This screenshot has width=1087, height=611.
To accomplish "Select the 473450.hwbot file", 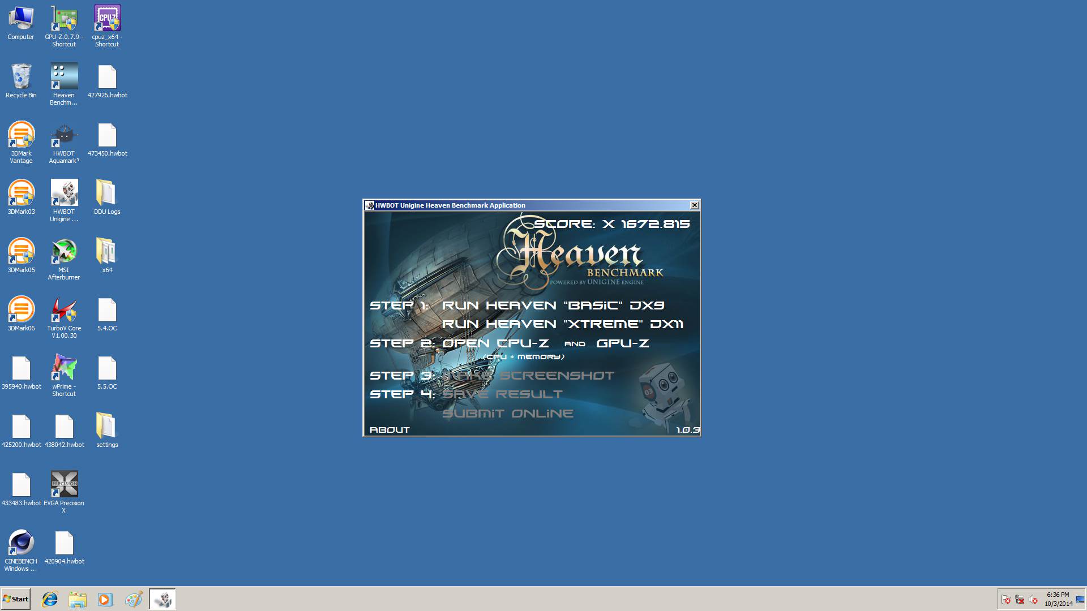I will (x=107, y=139).
